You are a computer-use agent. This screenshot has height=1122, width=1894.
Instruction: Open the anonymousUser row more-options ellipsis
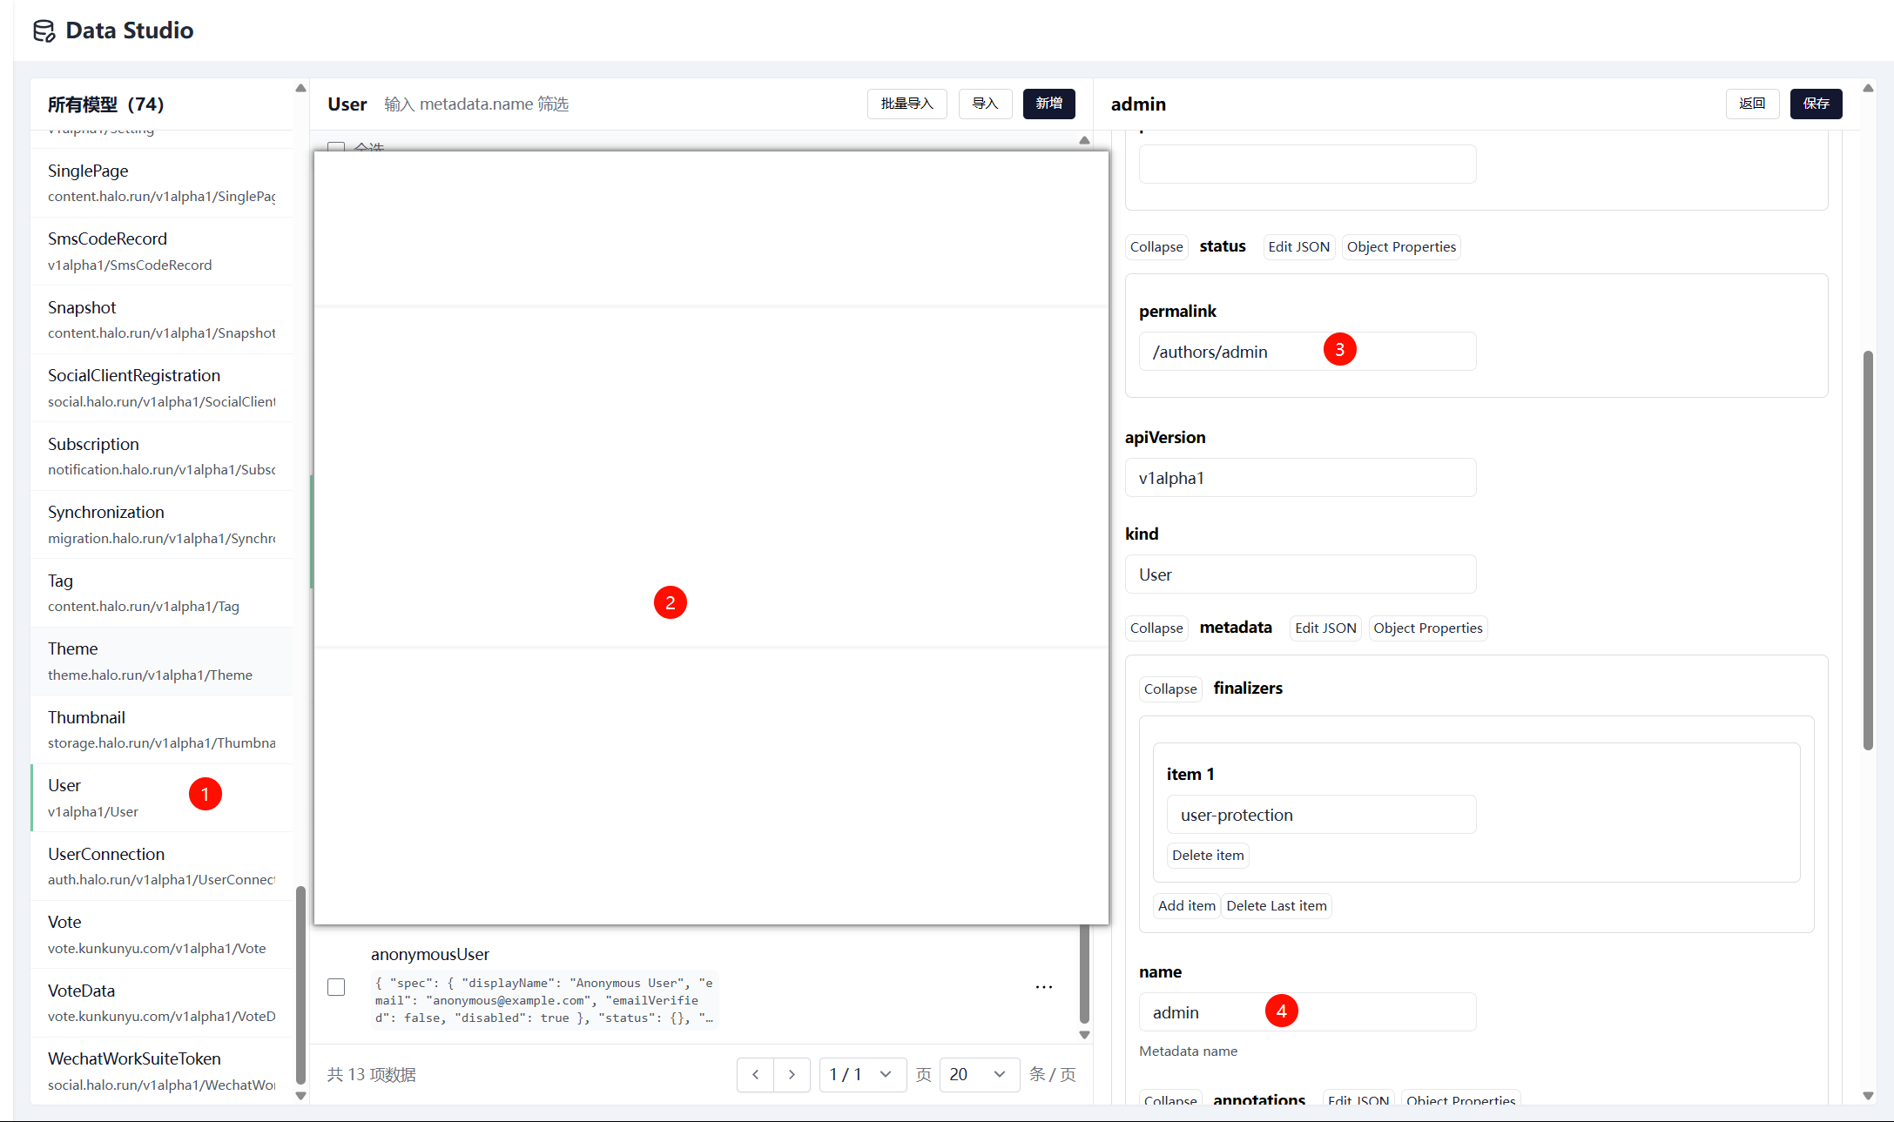click(1044, 987)
